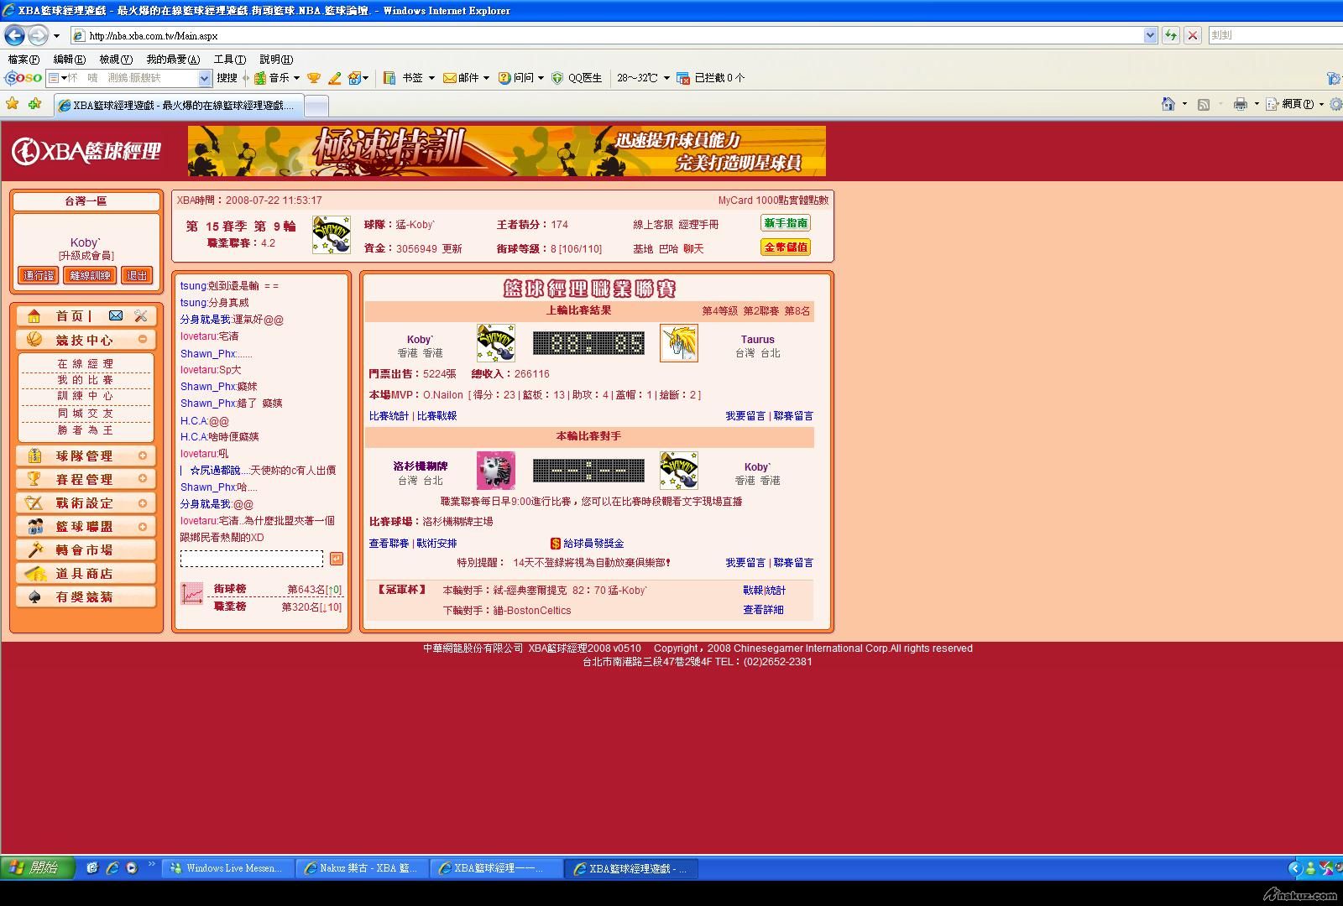Expand the 戰術設定 menu section
Viewport: 1343px width, 906px height.
(143, 502)
